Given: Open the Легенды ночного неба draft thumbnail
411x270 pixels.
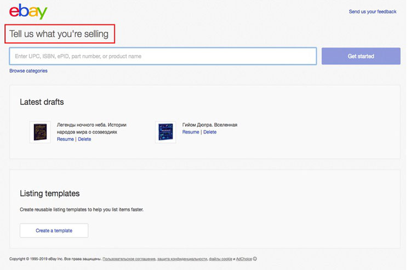Looking at the screenshot, I should [x=40, y=132].
